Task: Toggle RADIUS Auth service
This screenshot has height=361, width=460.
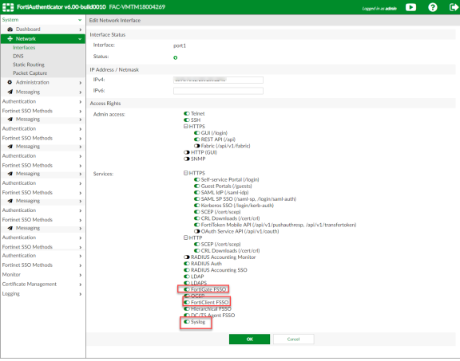Action: pyautogui.click(x=187, y=264)
